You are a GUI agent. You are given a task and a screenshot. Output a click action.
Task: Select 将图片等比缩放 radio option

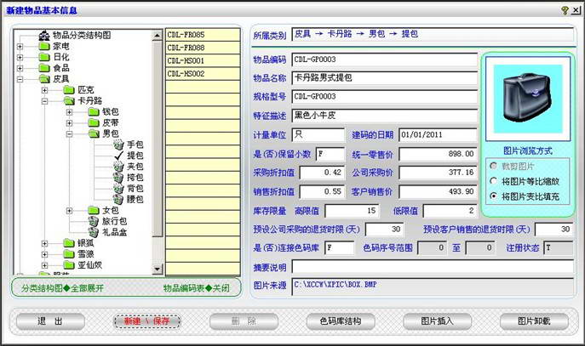pos(494,181)
